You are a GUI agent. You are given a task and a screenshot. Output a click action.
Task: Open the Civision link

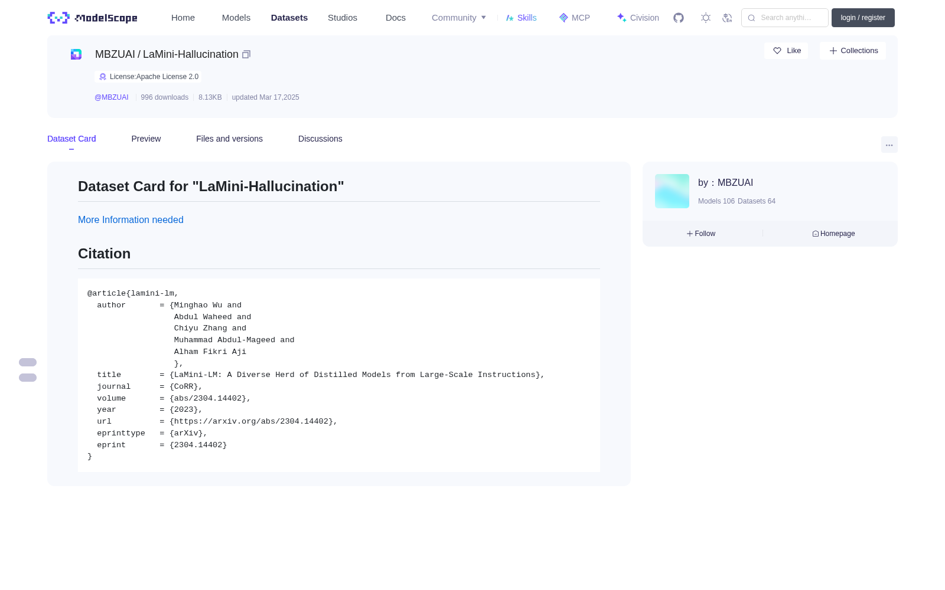coord(638,18)
